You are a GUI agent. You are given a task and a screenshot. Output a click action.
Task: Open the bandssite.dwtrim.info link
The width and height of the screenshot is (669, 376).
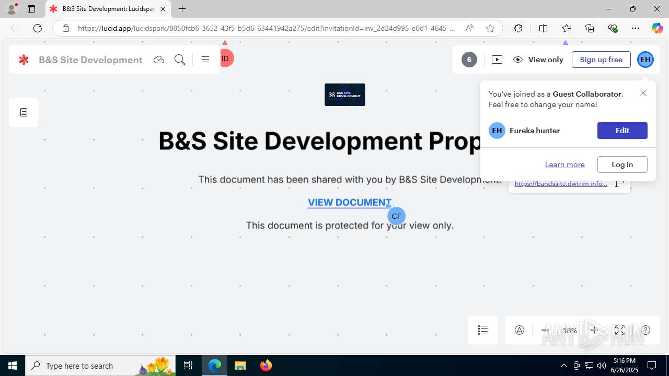point(561,184)
